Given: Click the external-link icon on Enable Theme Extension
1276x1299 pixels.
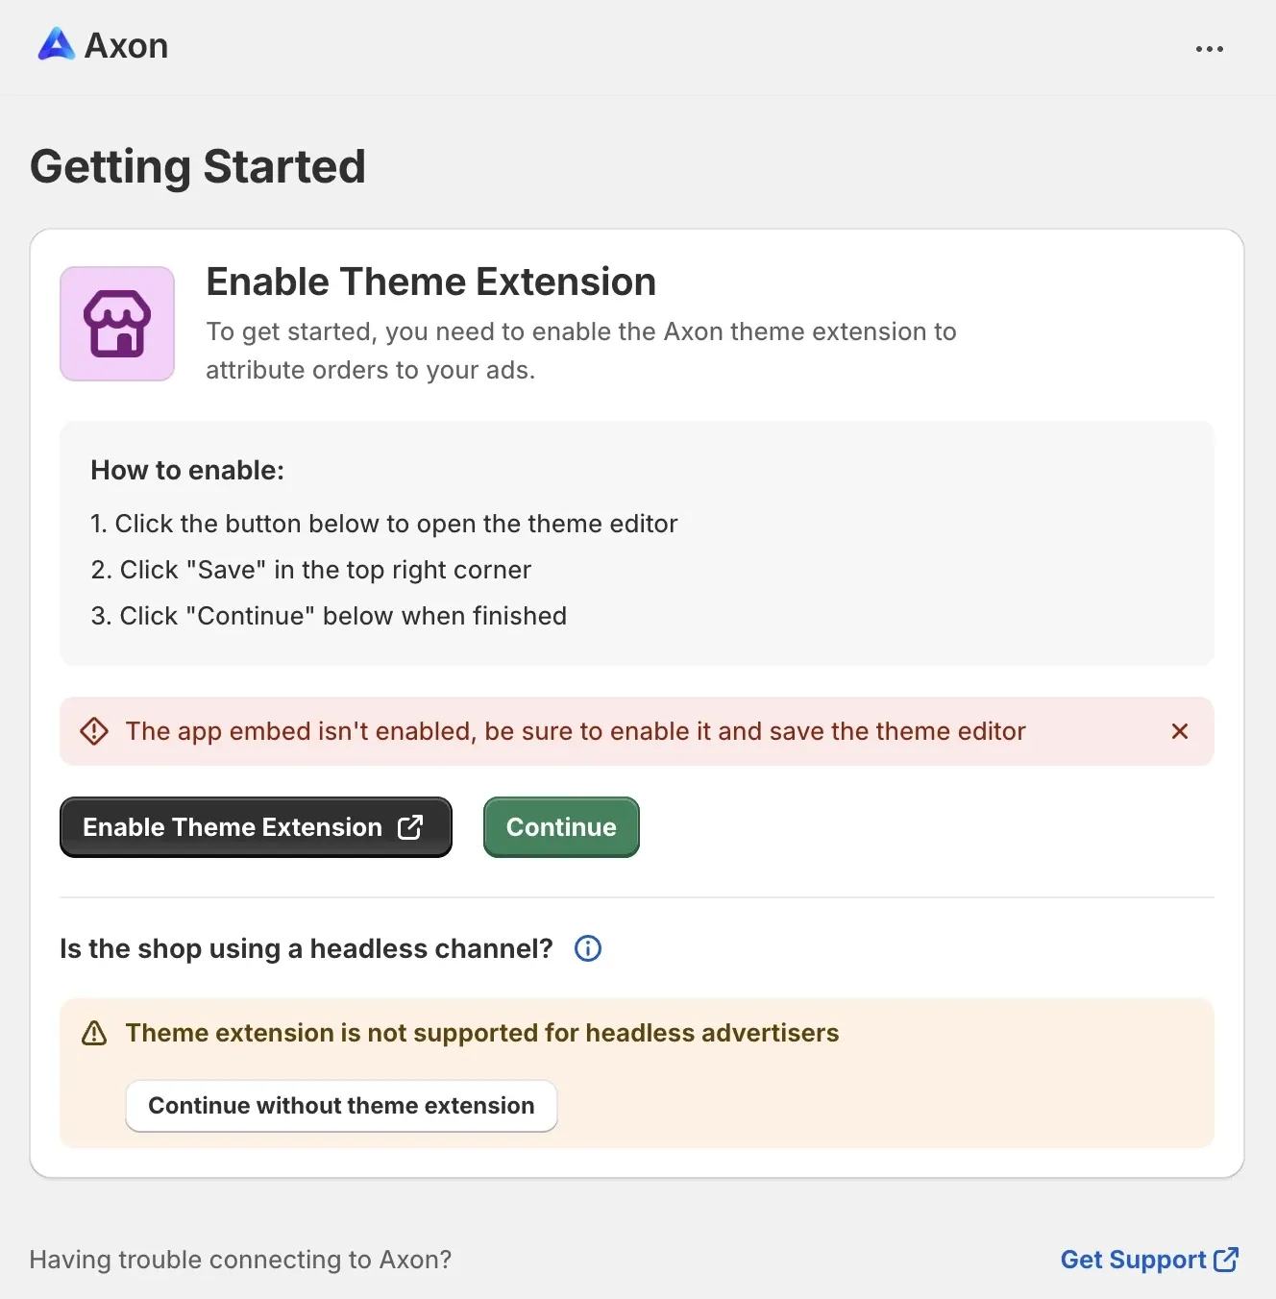Looking at the screenshot, I should pos(410,826).
